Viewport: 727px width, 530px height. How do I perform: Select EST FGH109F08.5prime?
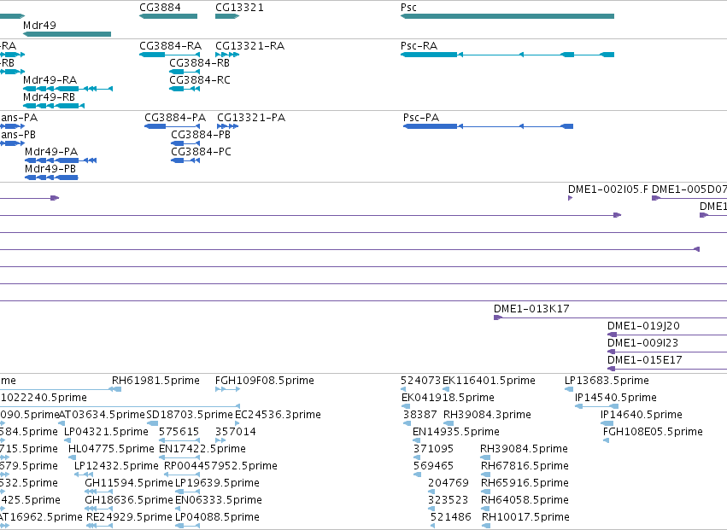coord(265,381)
